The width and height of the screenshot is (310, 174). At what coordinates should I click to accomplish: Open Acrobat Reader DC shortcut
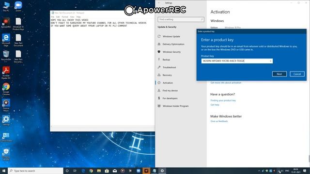[x=6, y=72]
